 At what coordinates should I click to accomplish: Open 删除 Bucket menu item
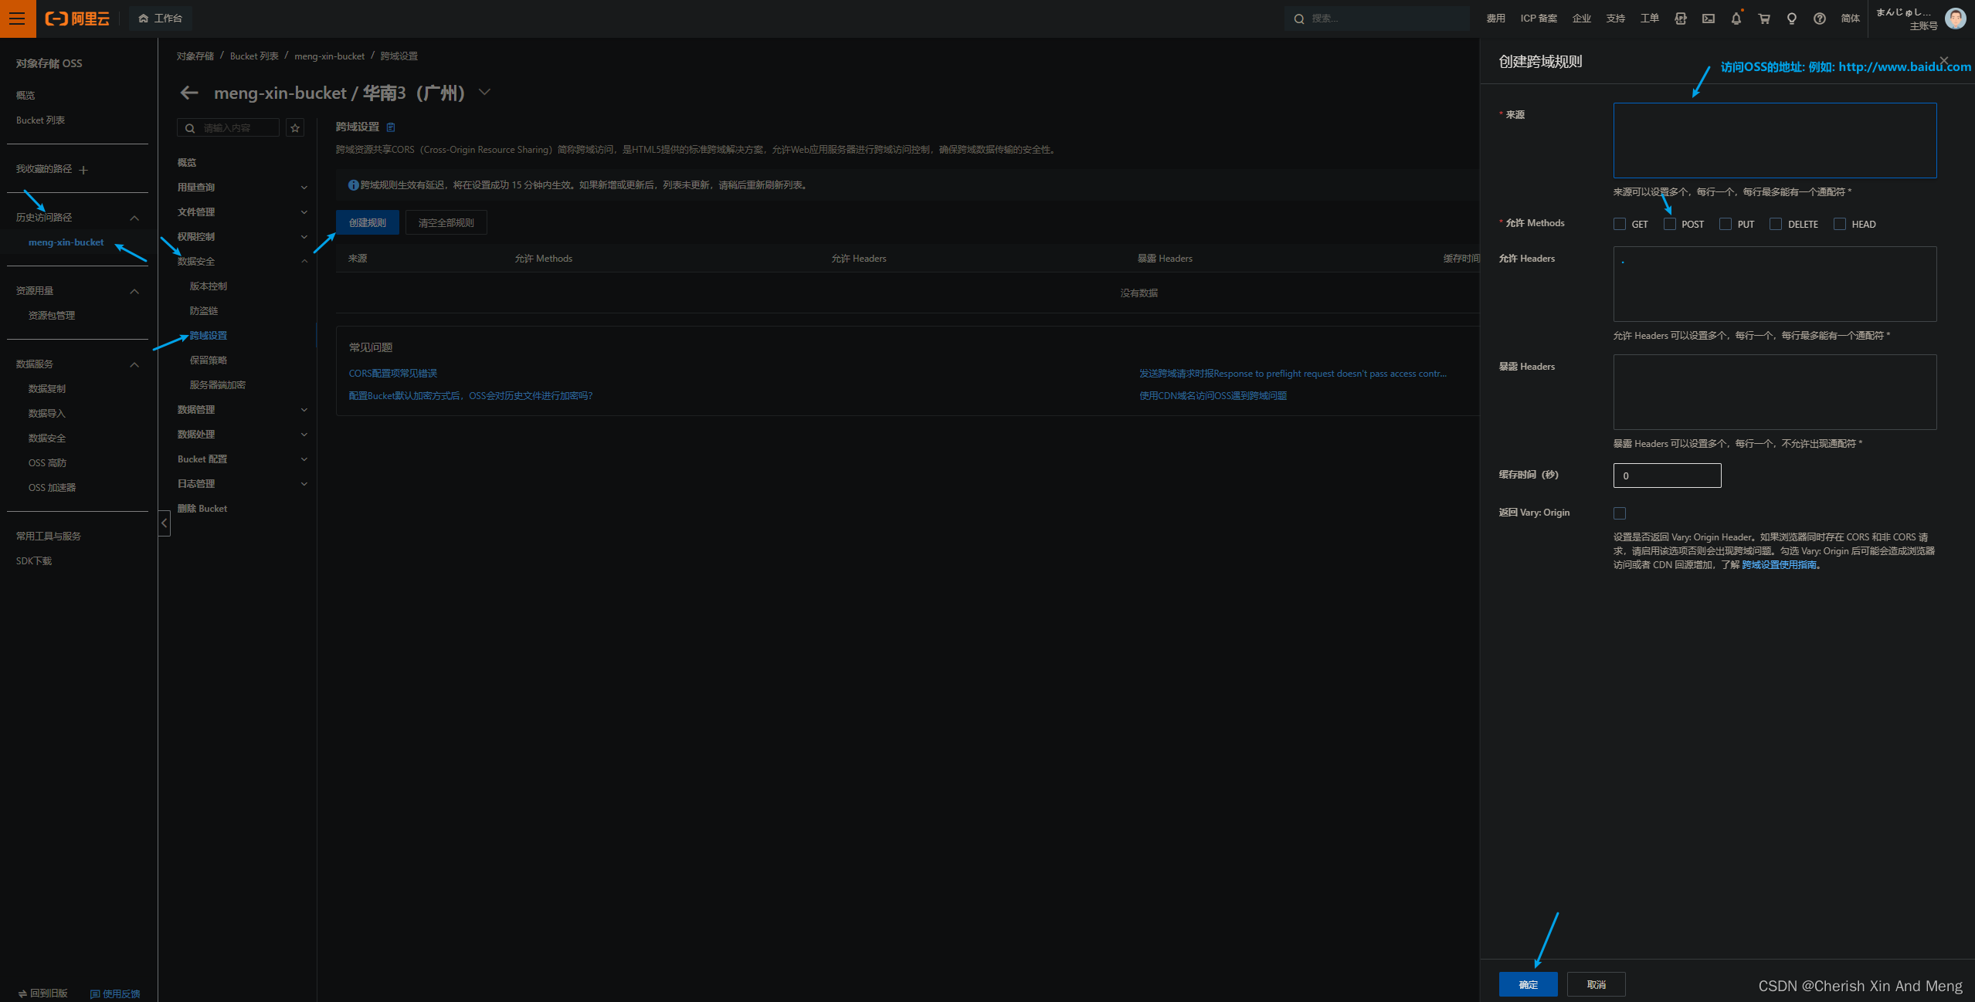(202, 509)
